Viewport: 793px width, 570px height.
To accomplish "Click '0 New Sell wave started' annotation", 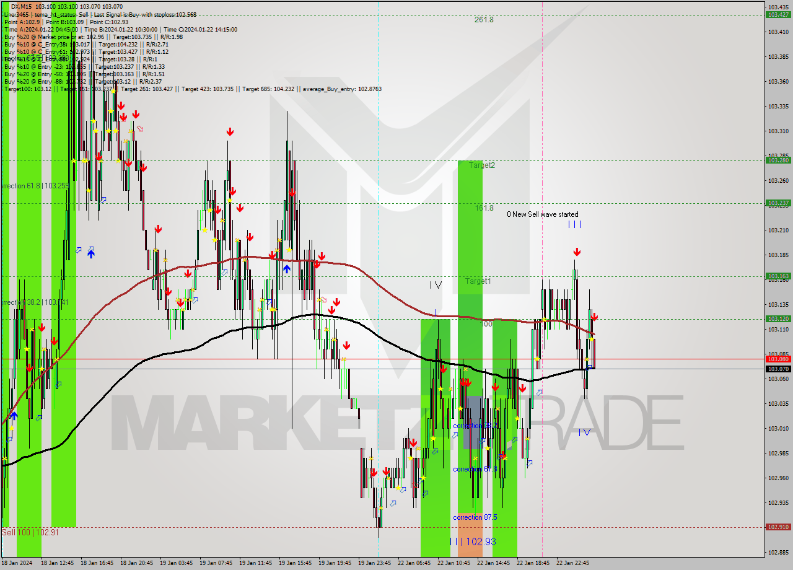I will pos(542,214).
